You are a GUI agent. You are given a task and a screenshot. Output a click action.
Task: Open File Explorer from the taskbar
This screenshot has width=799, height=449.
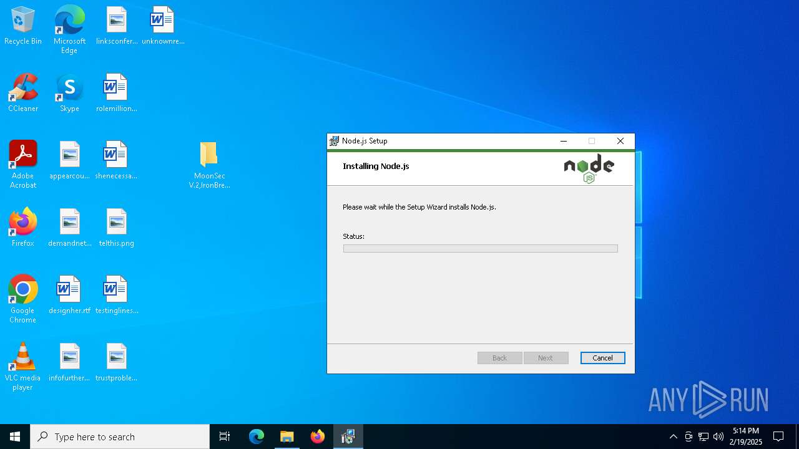click(x=287, y=437)
